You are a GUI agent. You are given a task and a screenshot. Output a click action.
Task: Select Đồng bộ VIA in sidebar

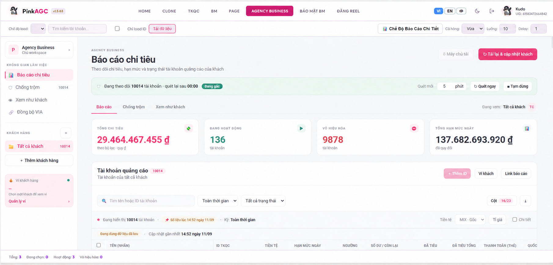(x=39, y=112)
